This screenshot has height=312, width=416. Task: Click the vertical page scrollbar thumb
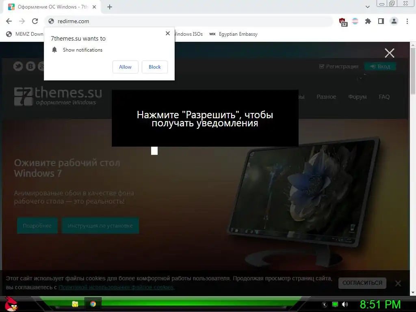pyautogui.click(x=413, y=71)
